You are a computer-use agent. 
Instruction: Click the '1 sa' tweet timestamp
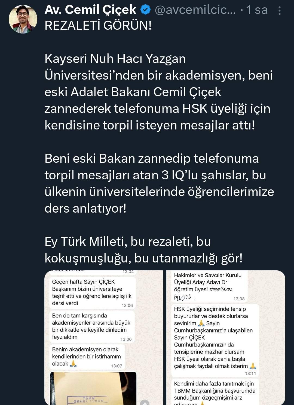coord(257,10)
